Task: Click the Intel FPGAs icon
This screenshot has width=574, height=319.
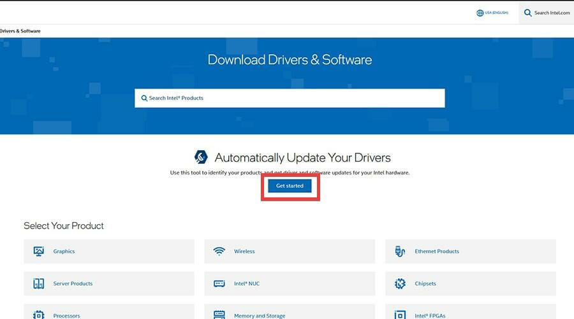Action: tap(400, 315)
